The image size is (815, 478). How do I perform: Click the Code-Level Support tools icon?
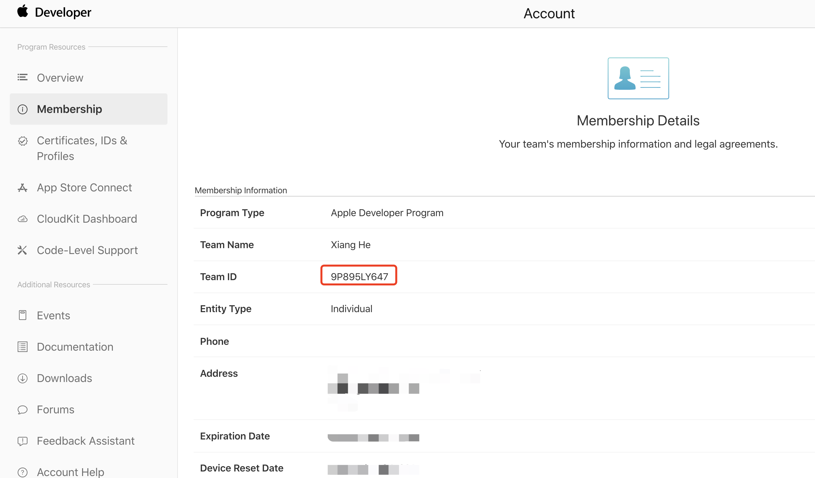(x=23, y=250)
